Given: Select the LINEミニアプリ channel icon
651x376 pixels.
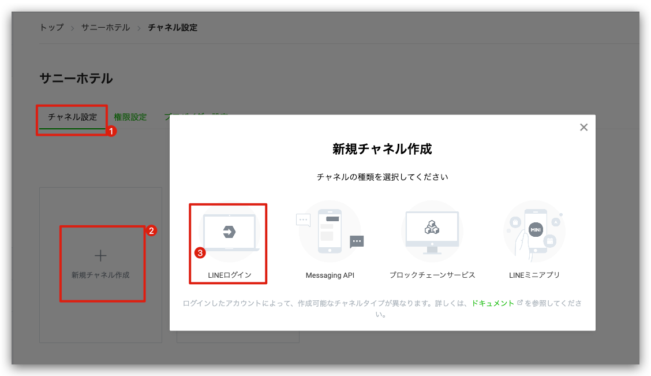Looking at the screenshot, I should 534,232.
